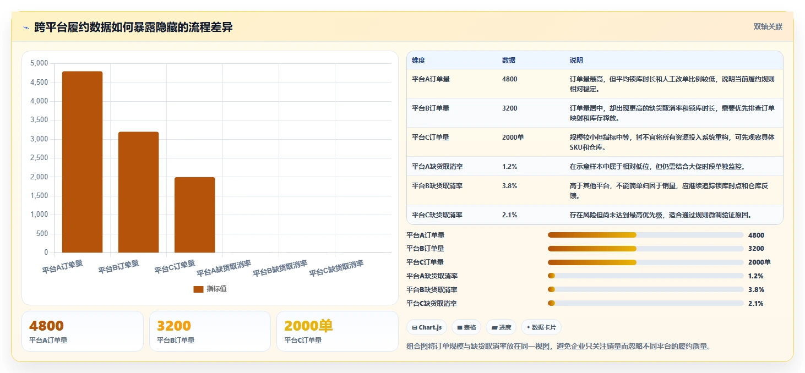The image size is (805, 373).
Task: Click the 平台A缺货取消率 x-axis label
Action: click(x=224, y=268)
